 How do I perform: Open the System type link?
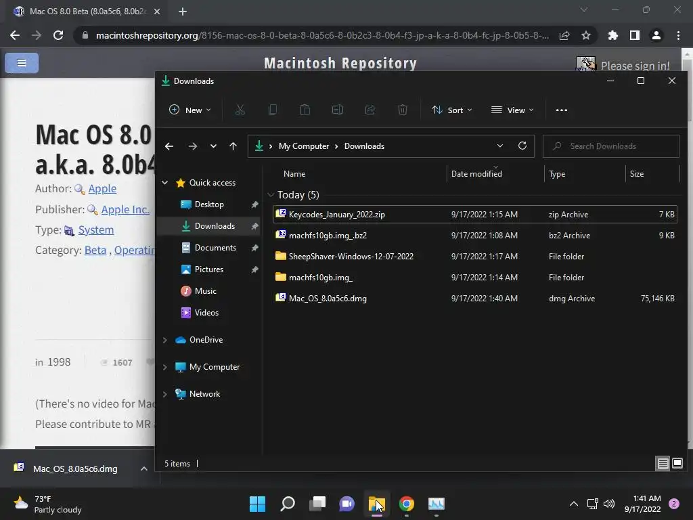coord(96,230)
